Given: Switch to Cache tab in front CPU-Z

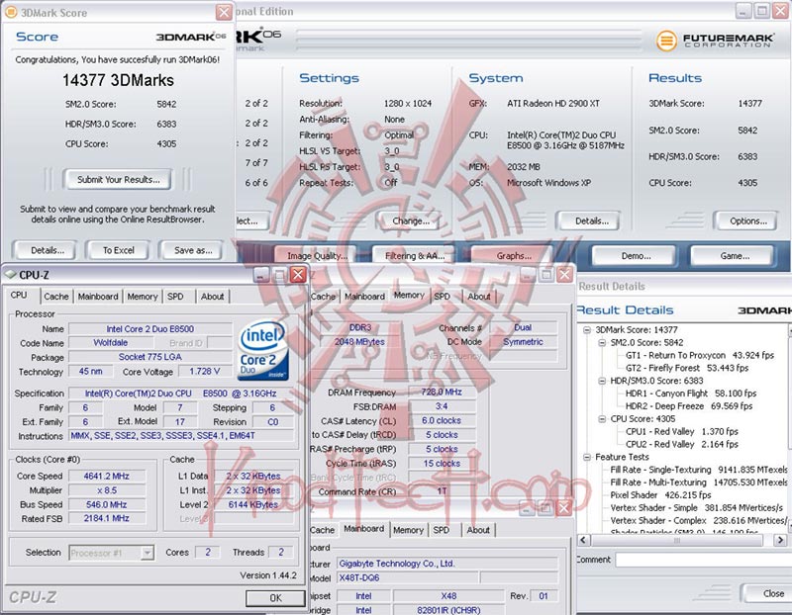Looking at the screenshot, I should pos(55,297).
